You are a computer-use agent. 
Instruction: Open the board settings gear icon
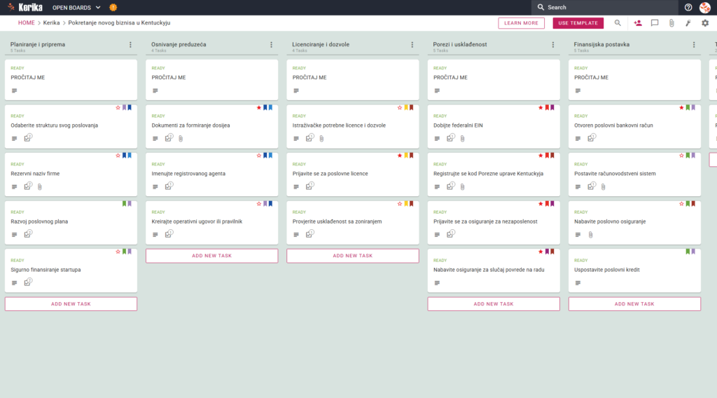(x=705, y=23)
